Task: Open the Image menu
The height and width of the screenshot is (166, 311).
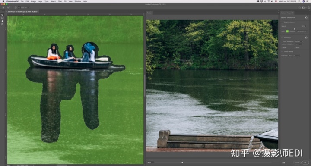Action: [33, 1]
